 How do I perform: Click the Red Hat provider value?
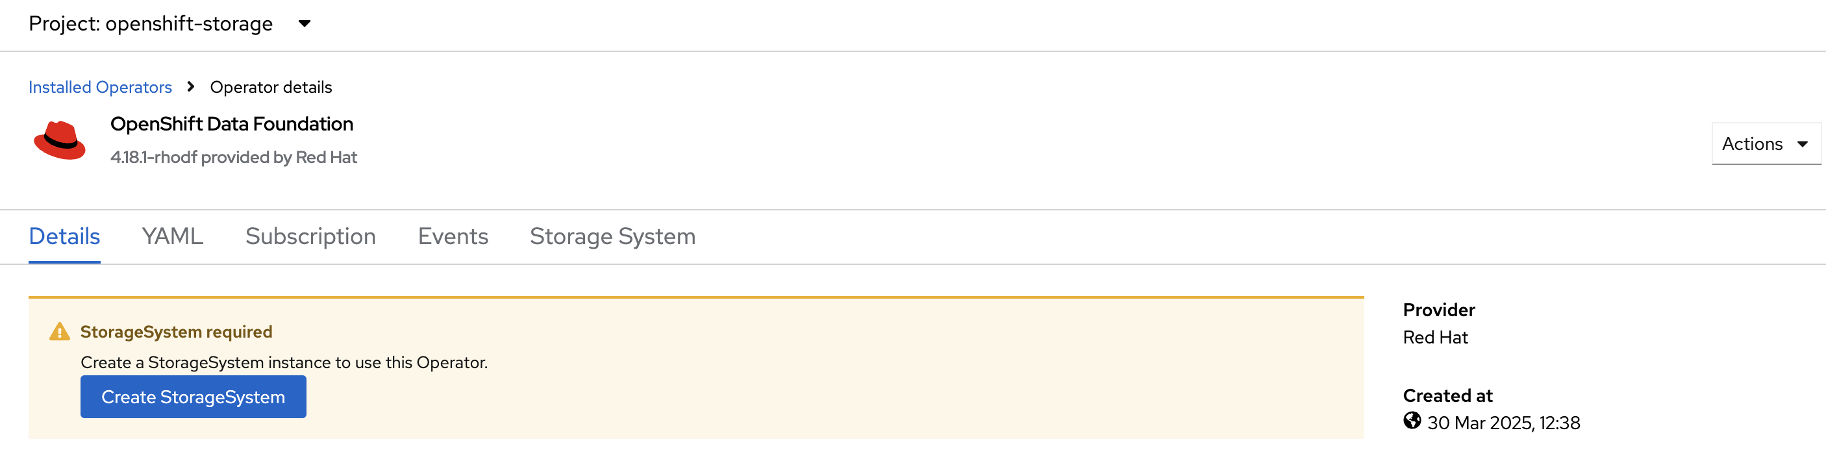click(x=1434, y=338)
